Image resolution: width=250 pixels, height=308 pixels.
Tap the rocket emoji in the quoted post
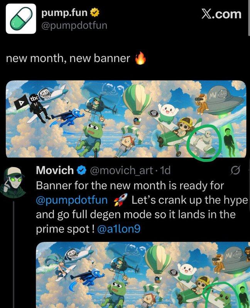tap(121, 200)
